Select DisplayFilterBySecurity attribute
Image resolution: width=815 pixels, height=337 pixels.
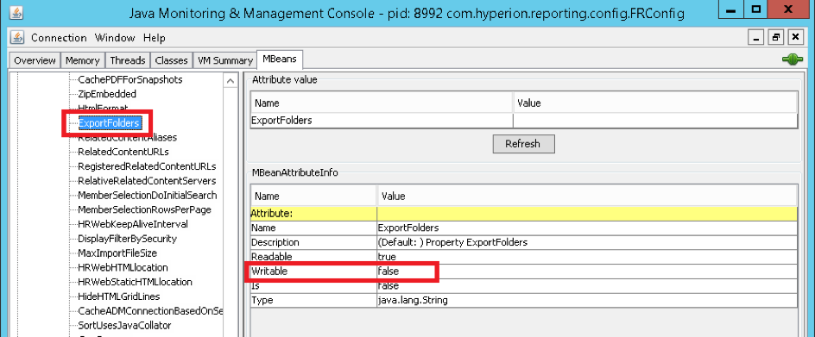click(128, 239)
